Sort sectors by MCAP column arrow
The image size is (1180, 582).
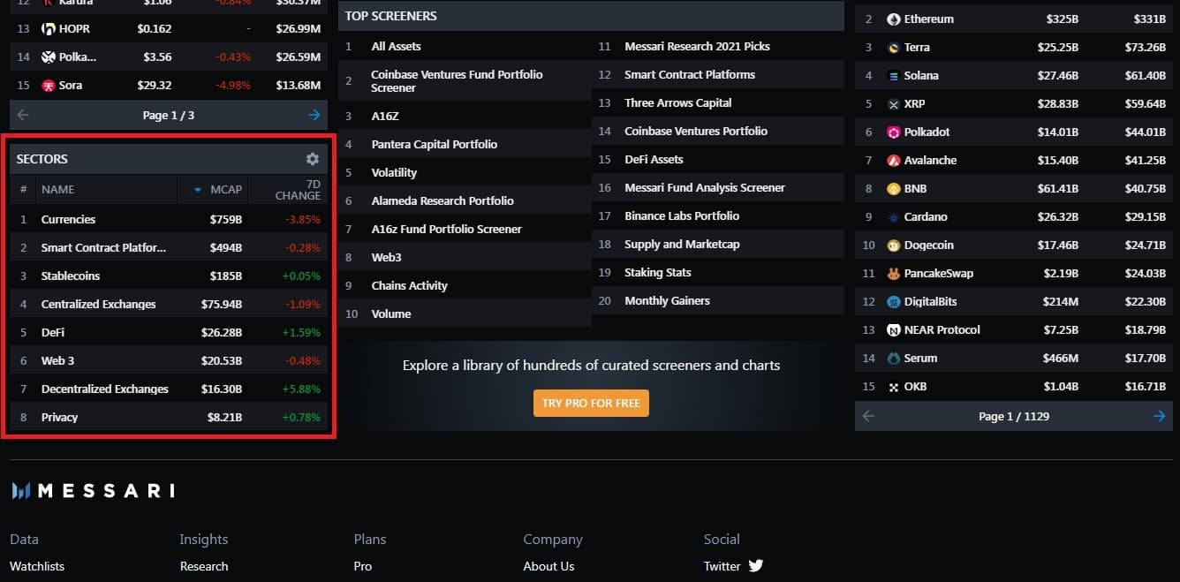click(196, 190)
